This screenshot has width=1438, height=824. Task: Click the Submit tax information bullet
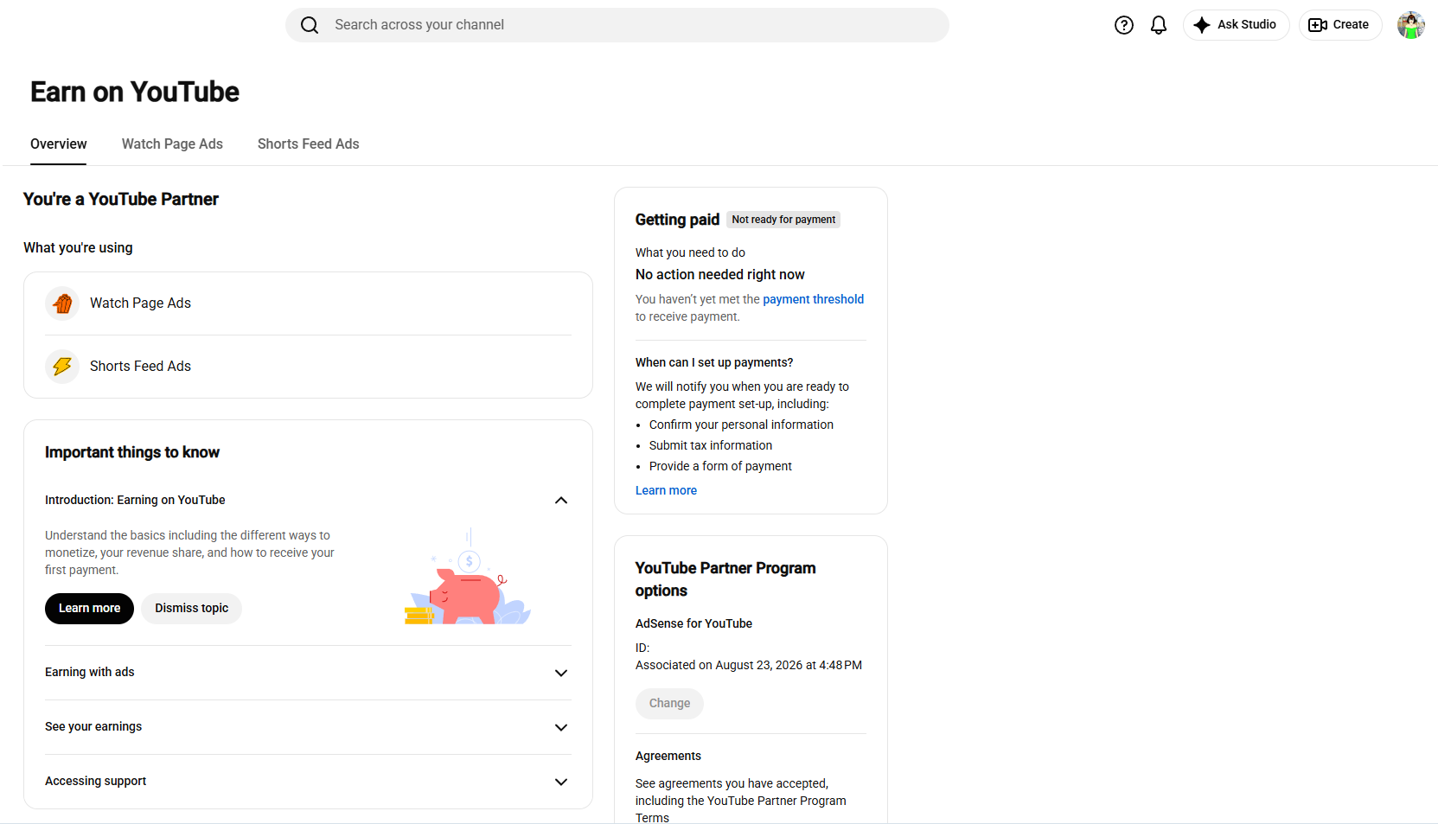point(711,445)
